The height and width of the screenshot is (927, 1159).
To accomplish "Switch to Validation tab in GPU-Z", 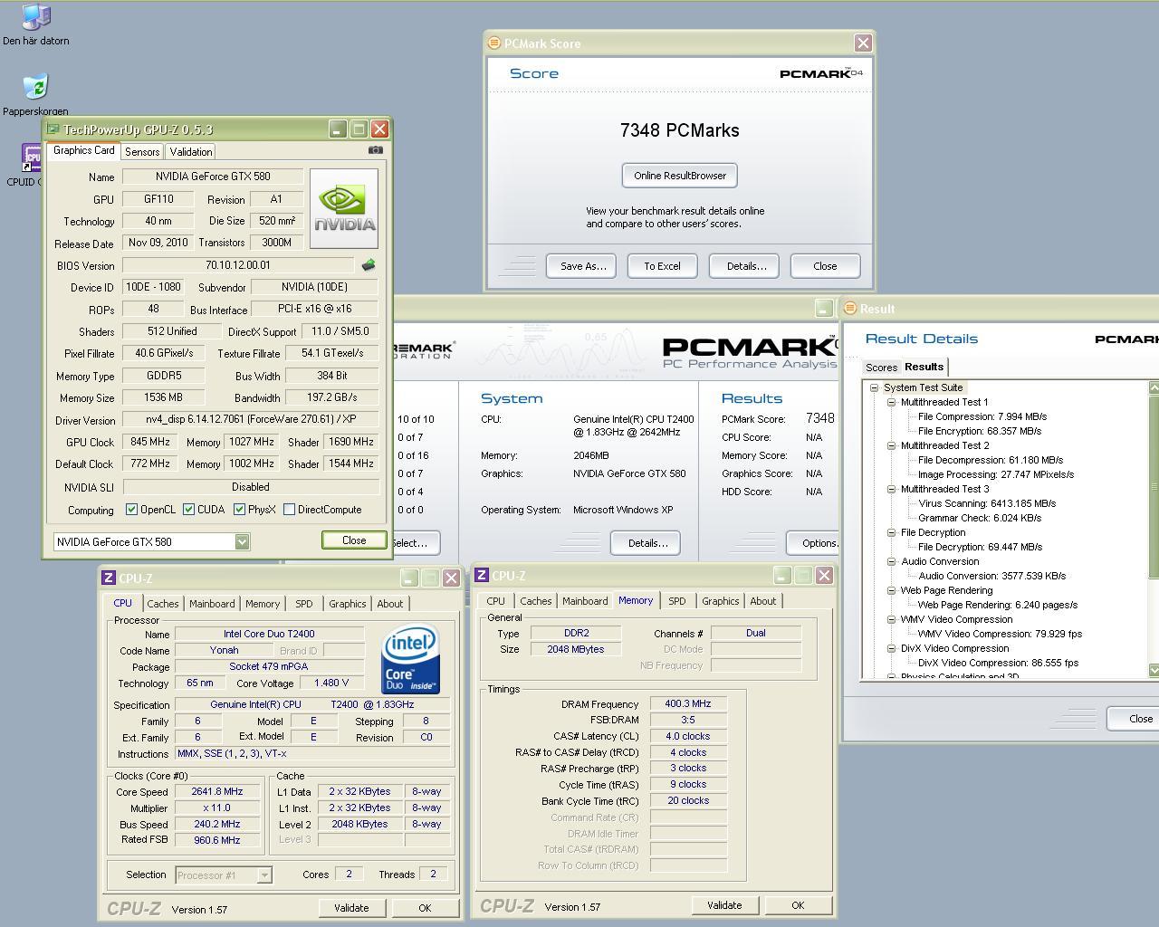I will [190, 152].
